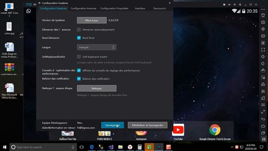The height and width of the screenshot is (151, 268).
Task: Show hidden system tray icons
Action: tap(232, 147)
